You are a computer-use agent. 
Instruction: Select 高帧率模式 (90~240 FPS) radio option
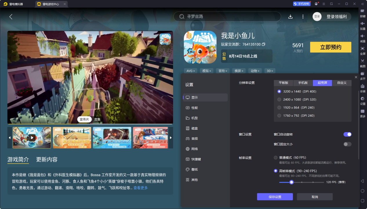(276, 171)
